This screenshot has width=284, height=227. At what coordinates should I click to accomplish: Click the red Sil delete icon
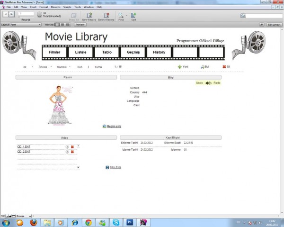click(224, 67)
